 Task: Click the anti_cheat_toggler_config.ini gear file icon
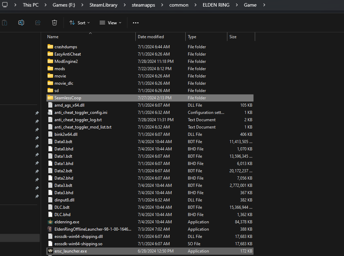[x=50, y=112]
